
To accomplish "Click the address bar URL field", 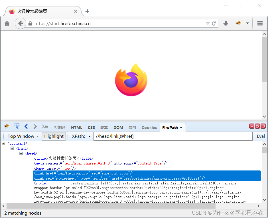I will (x=120, y=23).
